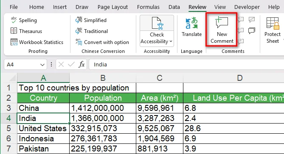Open Workbook Statistics

point(37,42)
